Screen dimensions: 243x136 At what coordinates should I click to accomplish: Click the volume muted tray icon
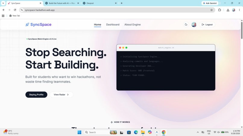(219, 132)
